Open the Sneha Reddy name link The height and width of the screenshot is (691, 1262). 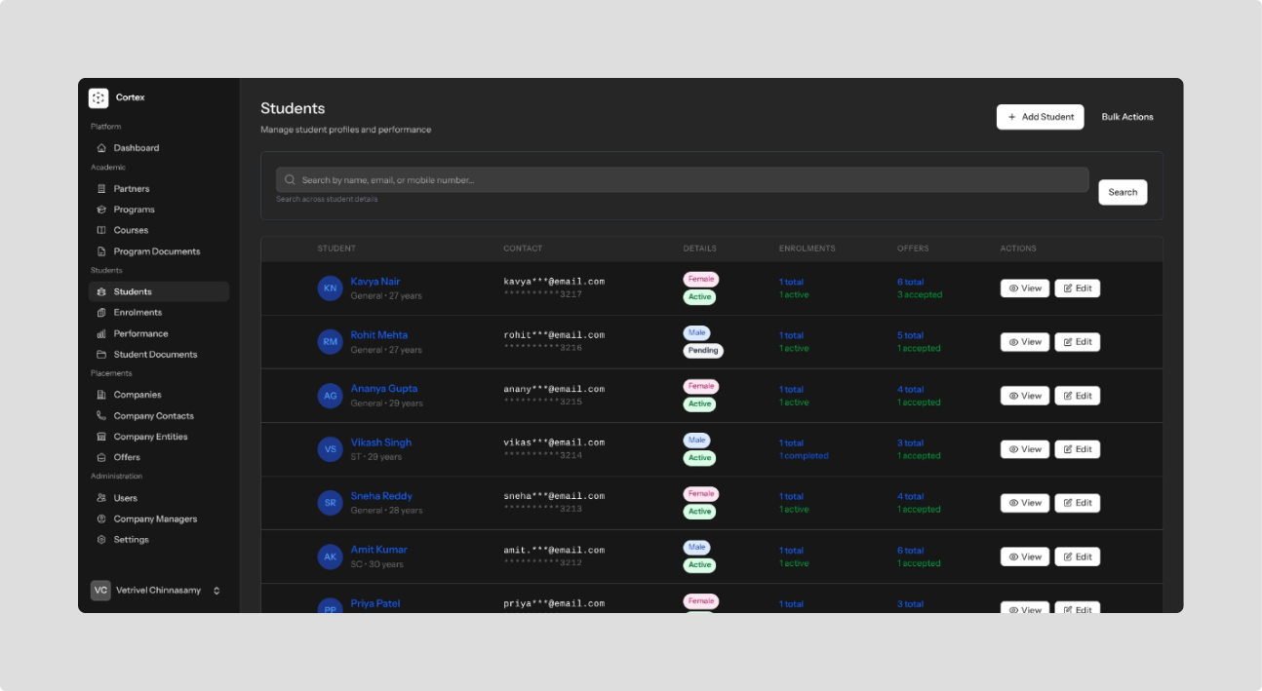pos(381,496)
